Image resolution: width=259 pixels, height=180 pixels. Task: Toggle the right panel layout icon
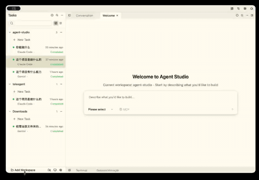point(252,15)
